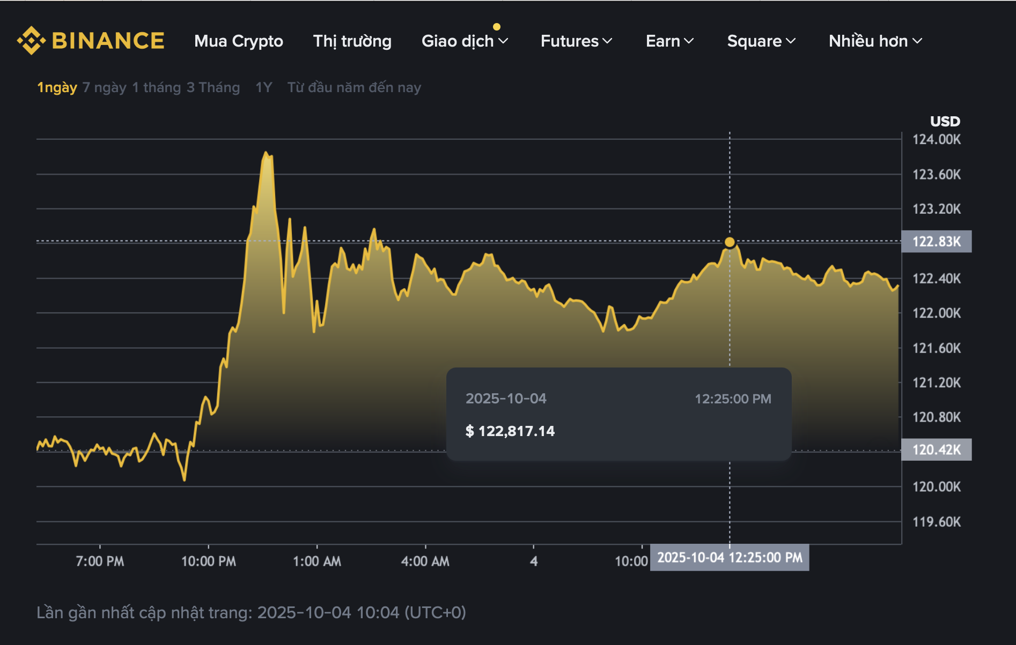Click 'Từ đầu năm đến nay' range option

pos(354,87)
